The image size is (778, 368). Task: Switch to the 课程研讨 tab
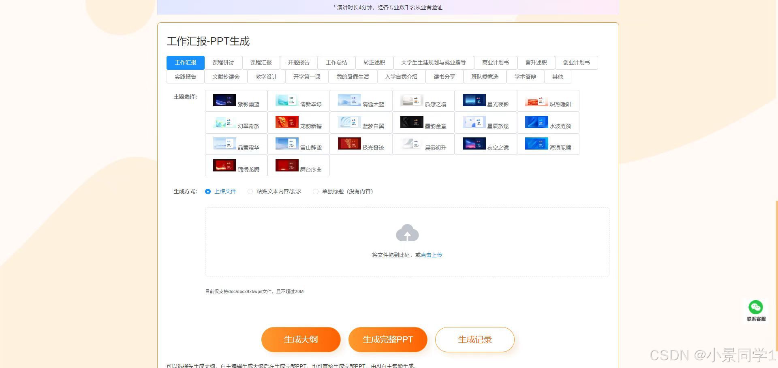coord(223,63)
